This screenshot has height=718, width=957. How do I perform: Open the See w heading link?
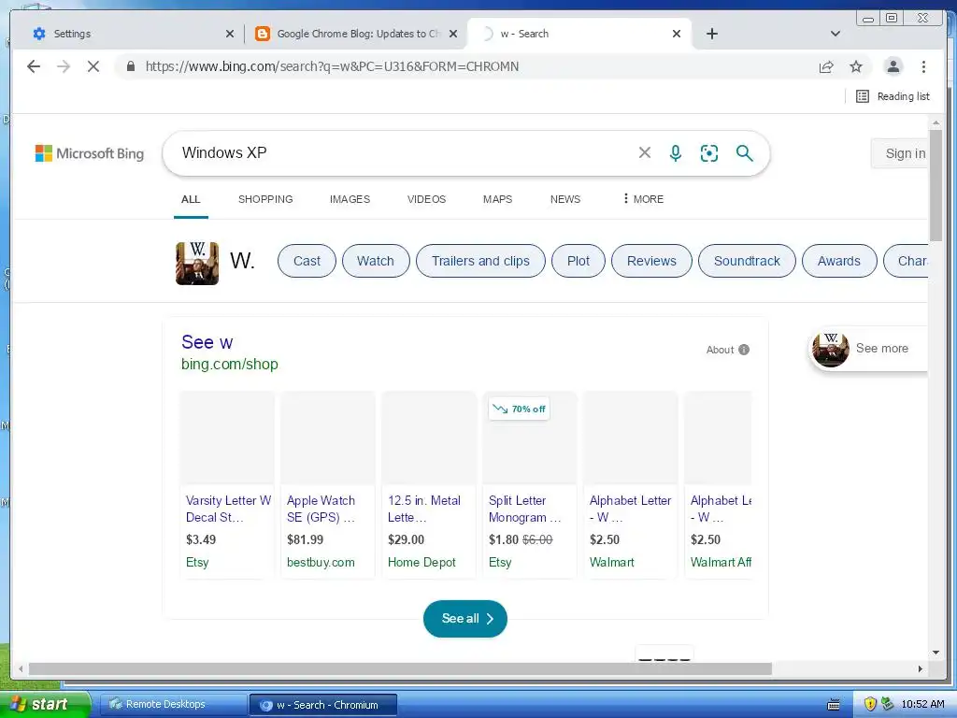point(207,342)
